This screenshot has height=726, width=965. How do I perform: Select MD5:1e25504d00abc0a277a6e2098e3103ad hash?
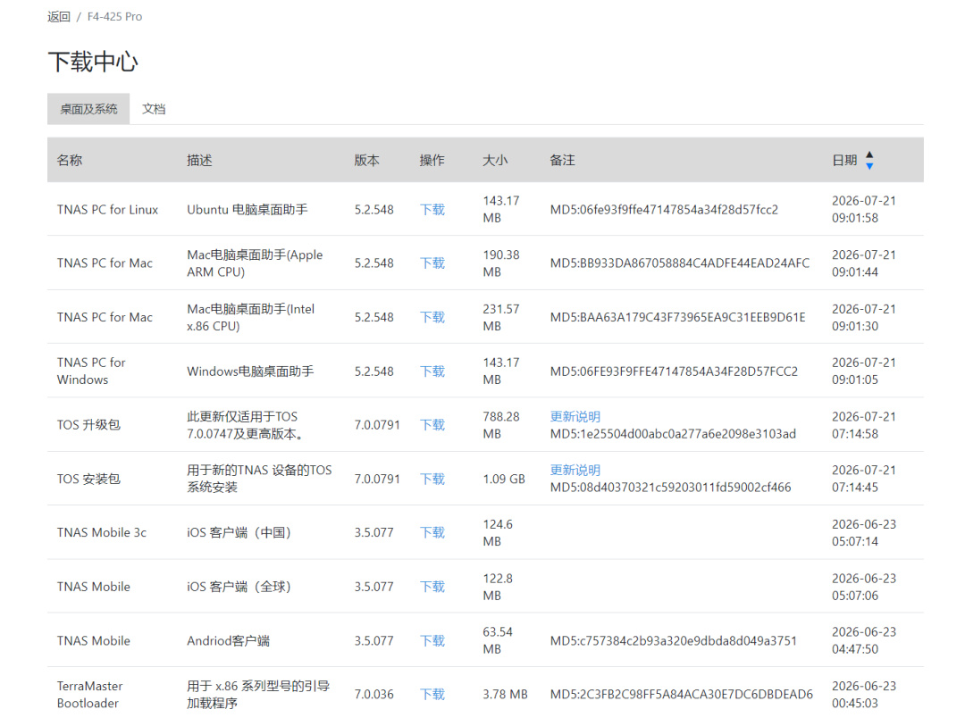(673, 434)
